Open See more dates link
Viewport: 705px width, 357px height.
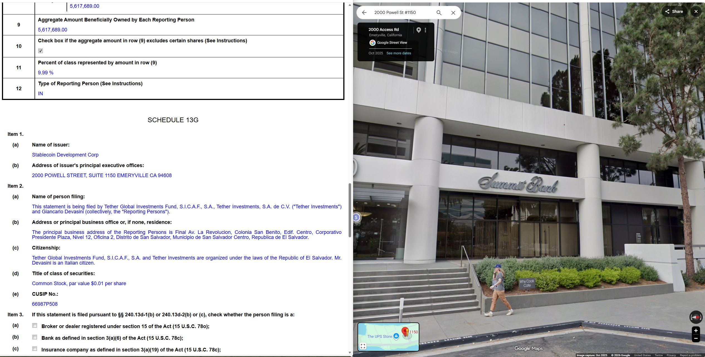click(398, 53)
